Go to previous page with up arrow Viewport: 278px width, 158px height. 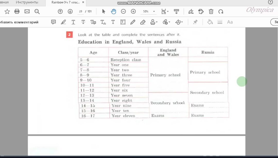pos(60,12)
